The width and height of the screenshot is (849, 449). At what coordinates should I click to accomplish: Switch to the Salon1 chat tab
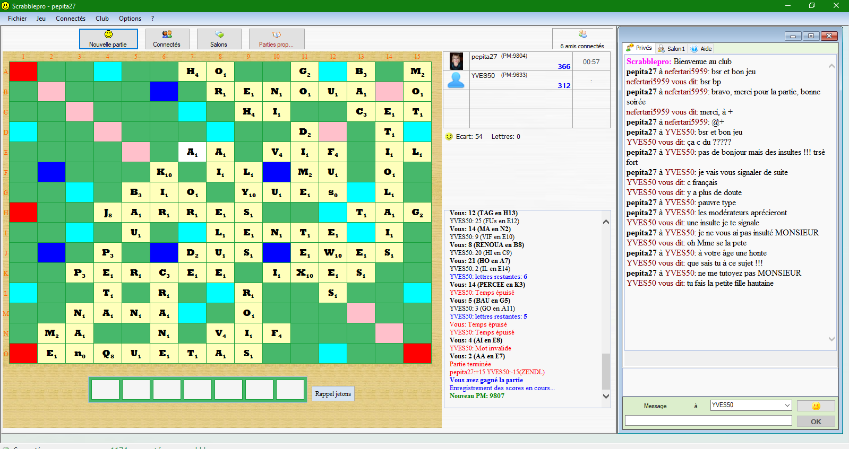click(x=672, y=48)
